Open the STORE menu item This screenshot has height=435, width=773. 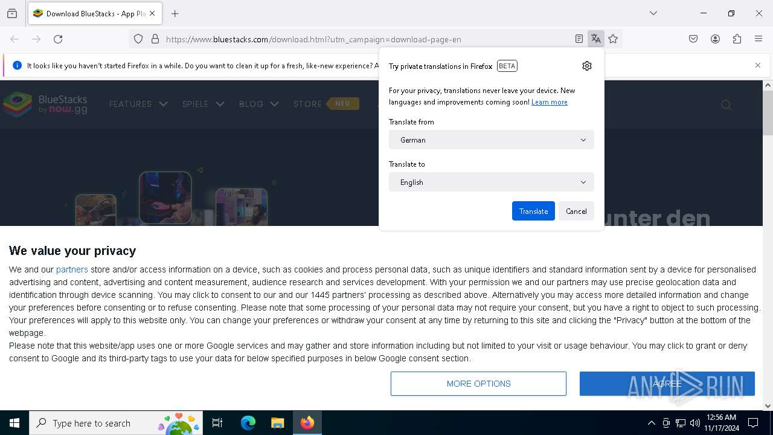[326, 104]
